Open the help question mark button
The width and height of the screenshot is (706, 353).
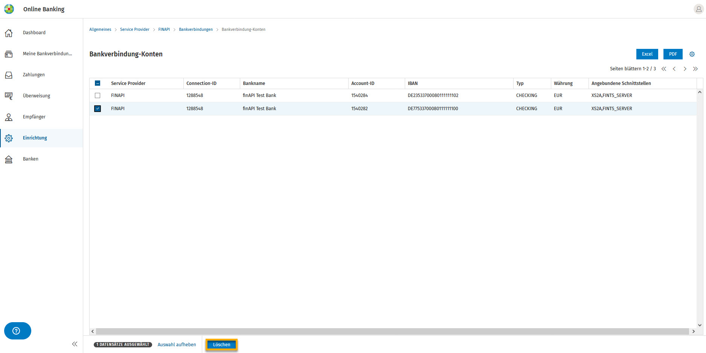coord(18,331)
